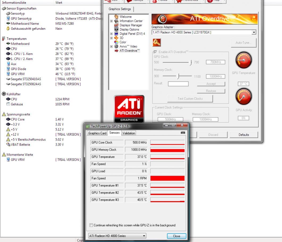The height and width of the screenshot is (242, 282).
Task: Open the Validation tab in GPU-Z
Action: click(x=129, y=133)
